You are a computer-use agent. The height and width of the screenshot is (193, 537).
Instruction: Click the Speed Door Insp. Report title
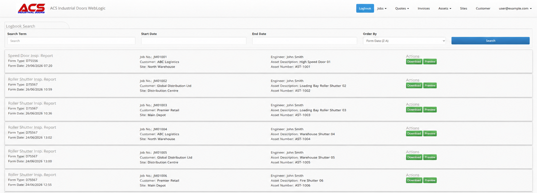[x=31, y=56]
